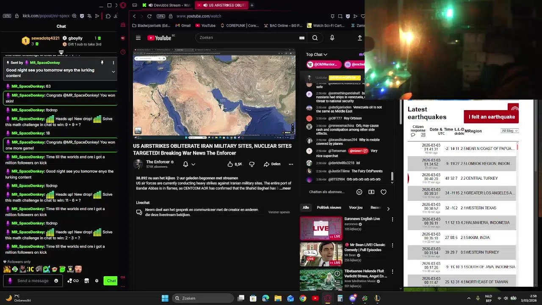Open The Enforcer channel name

click(x=158, y=162)
